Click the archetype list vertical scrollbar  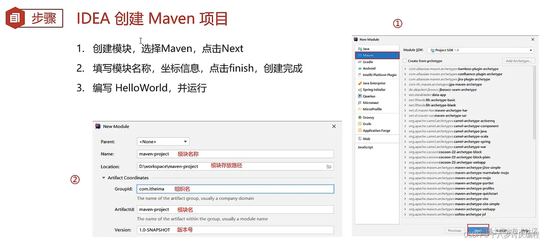[x=534, y=103]
